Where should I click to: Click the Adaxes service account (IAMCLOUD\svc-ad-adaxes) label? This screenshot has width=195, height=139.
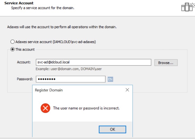[x=56, y=42]
